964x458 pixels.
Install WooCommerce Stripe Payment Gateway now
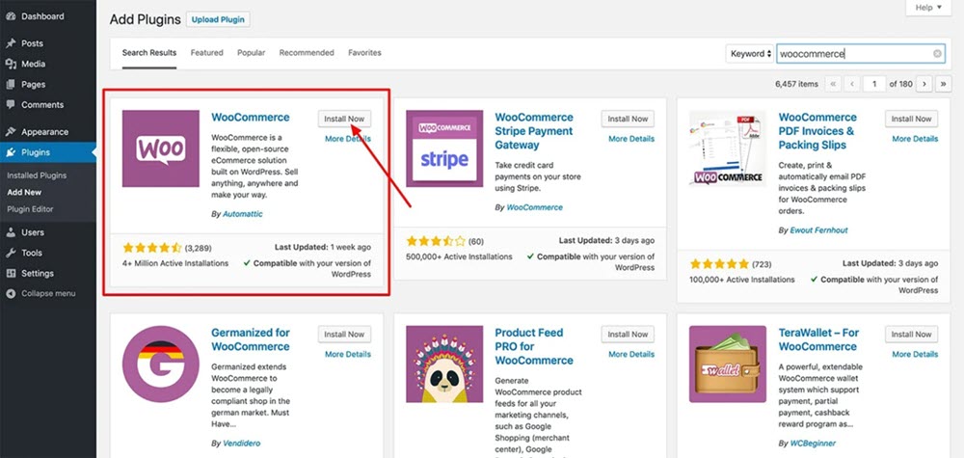(x=628, y=119)
